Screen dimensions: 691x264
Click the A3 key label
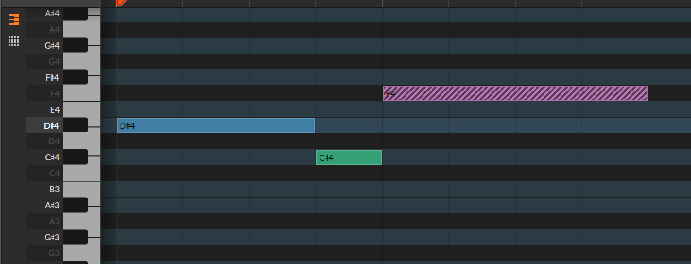54,222
